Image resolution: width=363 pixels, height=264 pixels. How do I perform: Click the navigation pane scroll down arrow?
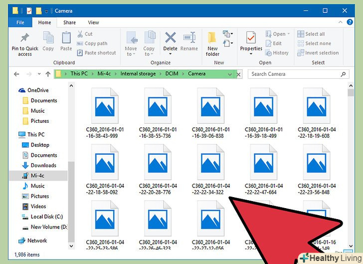pos(71,246)
